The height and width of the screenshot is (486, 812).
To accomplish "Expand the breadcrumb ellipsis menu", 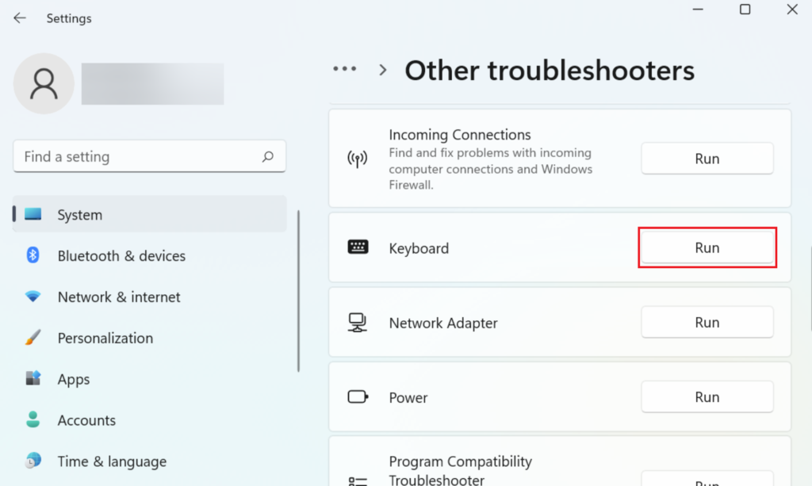I will 345,69.
